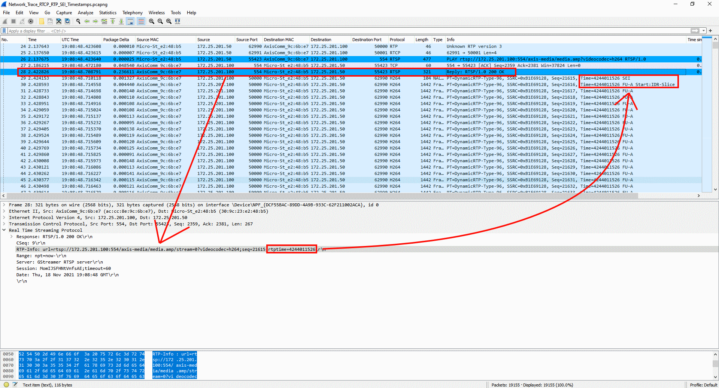Go back in packet history
This screenshot has height=388, width=719.
[87, 21]
